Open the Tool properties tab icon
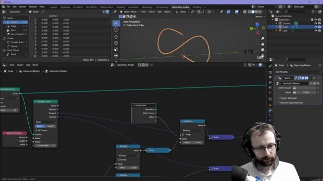The image size is (323, 181). (x=271, y=66)
